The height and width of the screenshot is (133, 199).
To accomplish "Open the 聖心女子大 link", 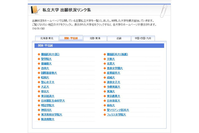I will click(x=48, y=82).
